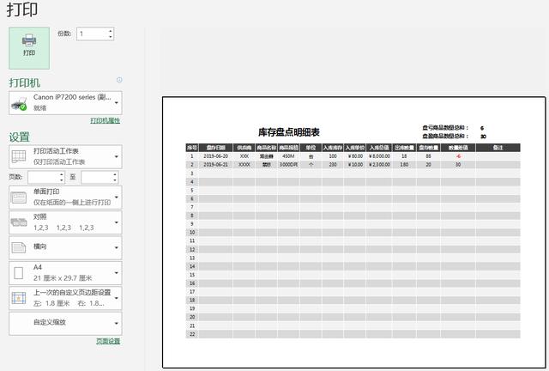Decrease copies with the down arrow
Viewport: 549px width, 371px height.
coord(111,37)
